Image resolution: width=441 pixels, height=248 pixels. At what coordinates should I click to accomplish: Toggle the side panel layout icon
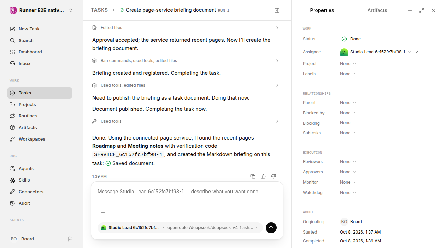[x=277, y=10]
